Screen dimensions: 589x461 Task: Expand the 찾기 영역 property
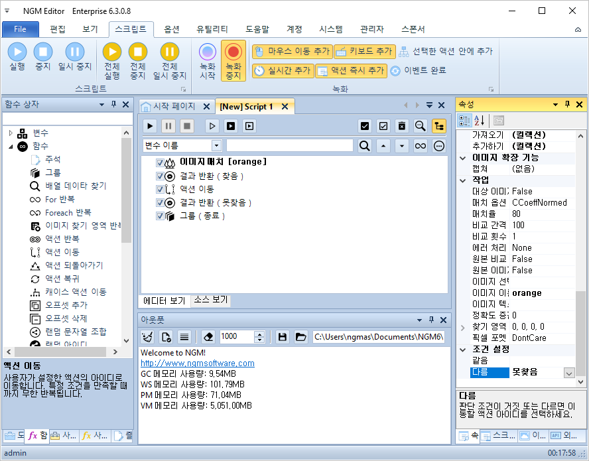click(463, 327)
